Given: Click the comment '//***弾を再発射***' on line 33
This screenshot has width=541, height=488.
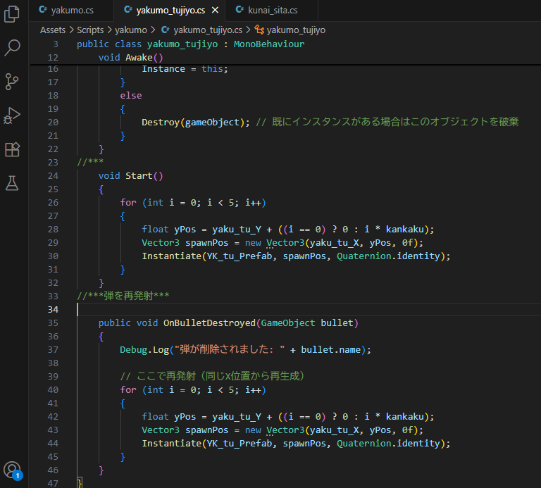Looking at the screenshot, I should 123,296.
